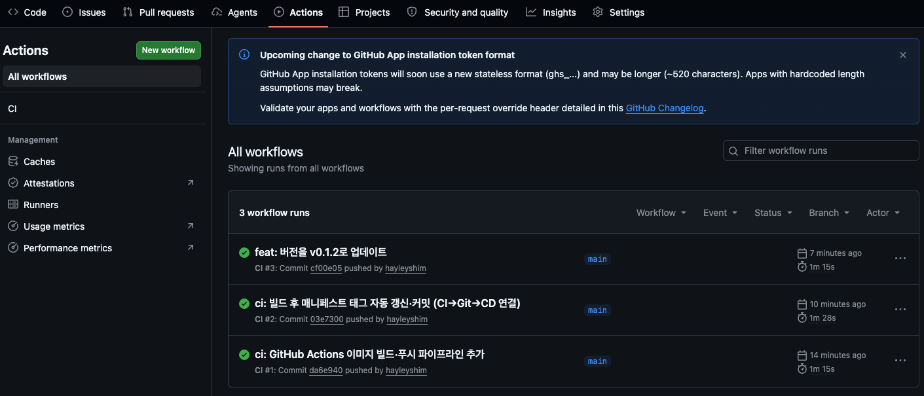Open the Branch filter dropdown
The image size is (924, 396).
pos(829,213)
